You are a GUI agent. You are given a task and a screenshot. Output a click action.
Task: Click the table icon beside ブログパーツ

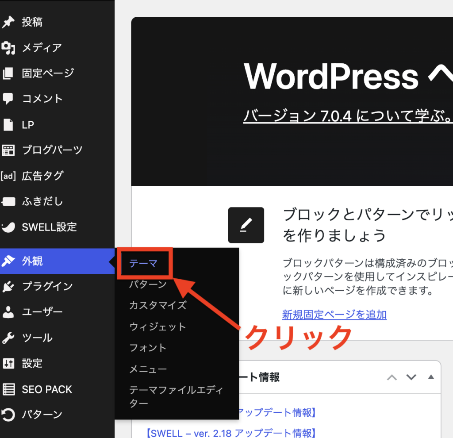click(x=8, y=150)
